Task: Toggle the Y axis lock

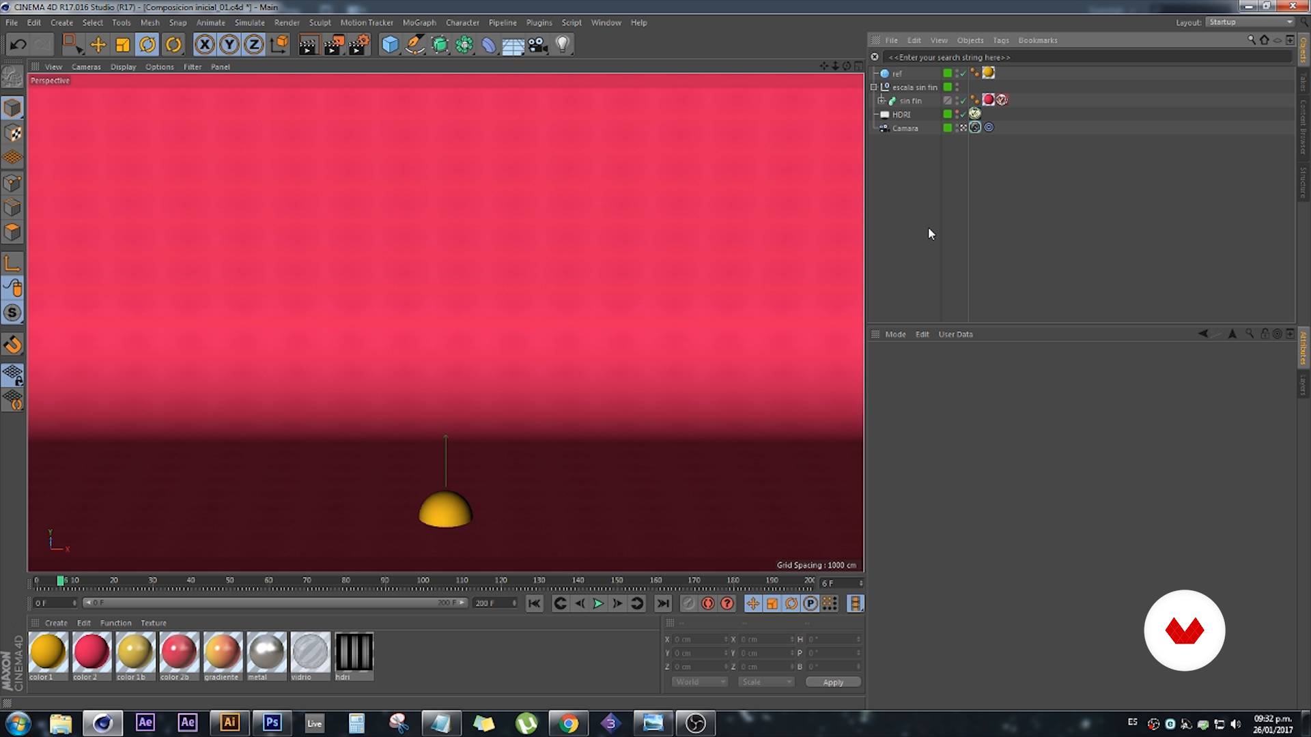Action: (x=229, y=44)
